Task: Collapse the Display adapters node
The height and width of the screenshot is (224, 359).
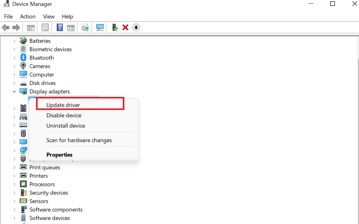Action: (x=14, y=92)
